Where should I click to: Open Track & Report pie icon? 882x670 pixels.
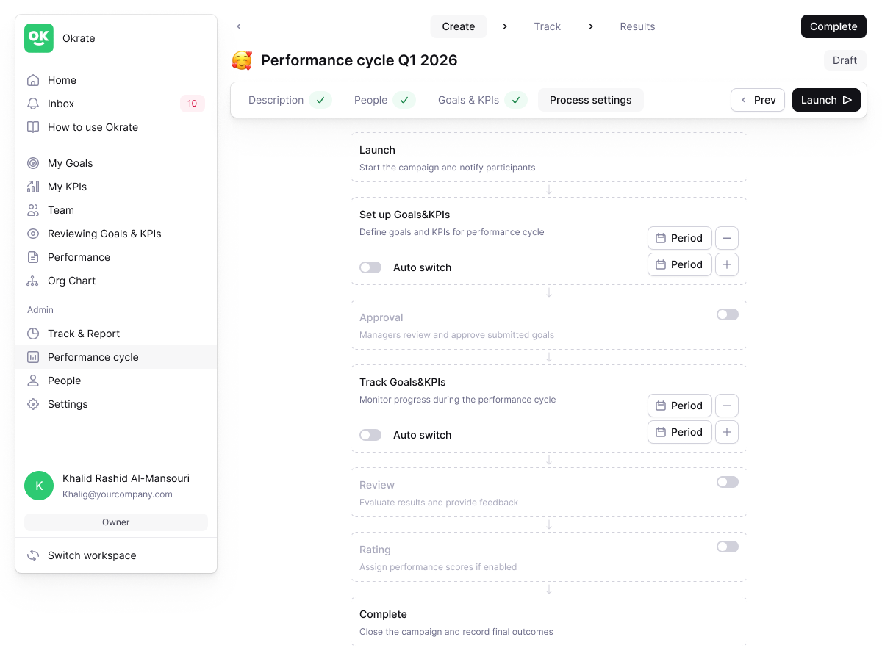33,334
